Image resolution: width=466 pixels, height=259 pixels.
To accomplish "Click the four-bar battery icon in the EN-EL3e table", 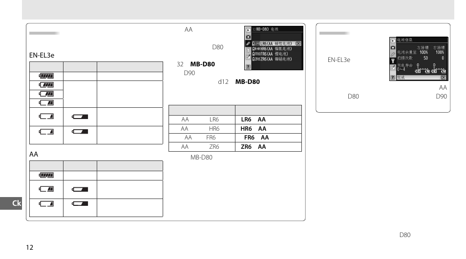I will coord(46,85).
